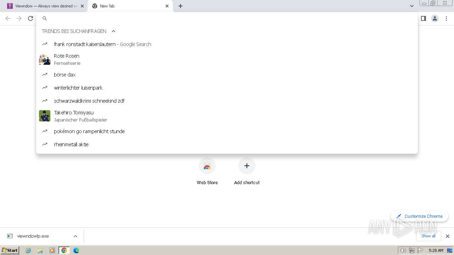Viewport: 454px width, 255px height.
Task: Collapse the Trends bei Suchanfragen section
Action: click(x=113, y=31)
